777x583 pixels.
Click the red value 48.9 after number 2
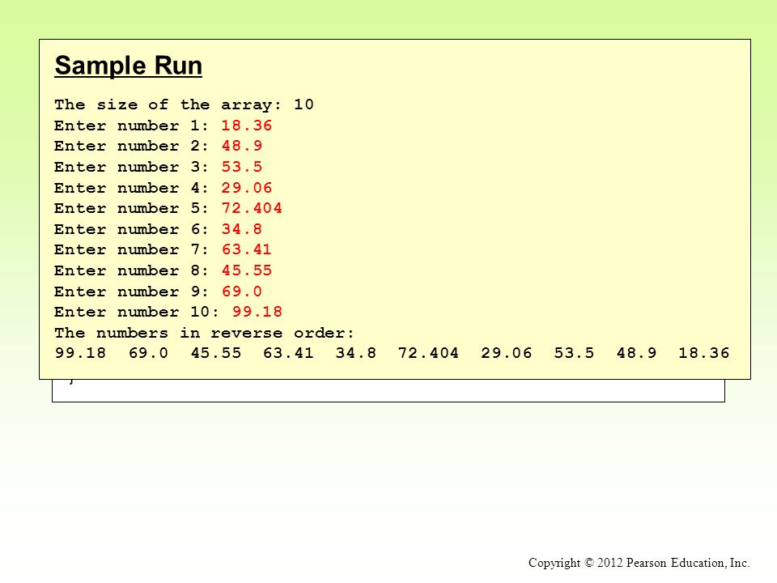(242, 146)
